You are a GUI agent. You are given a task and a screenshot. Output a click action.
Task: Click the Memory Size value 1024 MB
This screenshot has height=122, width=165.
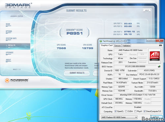coord(121,91)
